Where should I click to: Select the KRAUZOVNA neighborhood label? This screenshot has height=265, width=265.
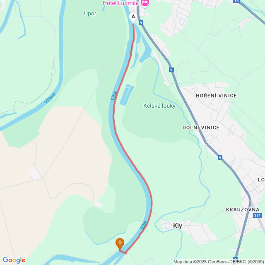click(x=243, y=210)
